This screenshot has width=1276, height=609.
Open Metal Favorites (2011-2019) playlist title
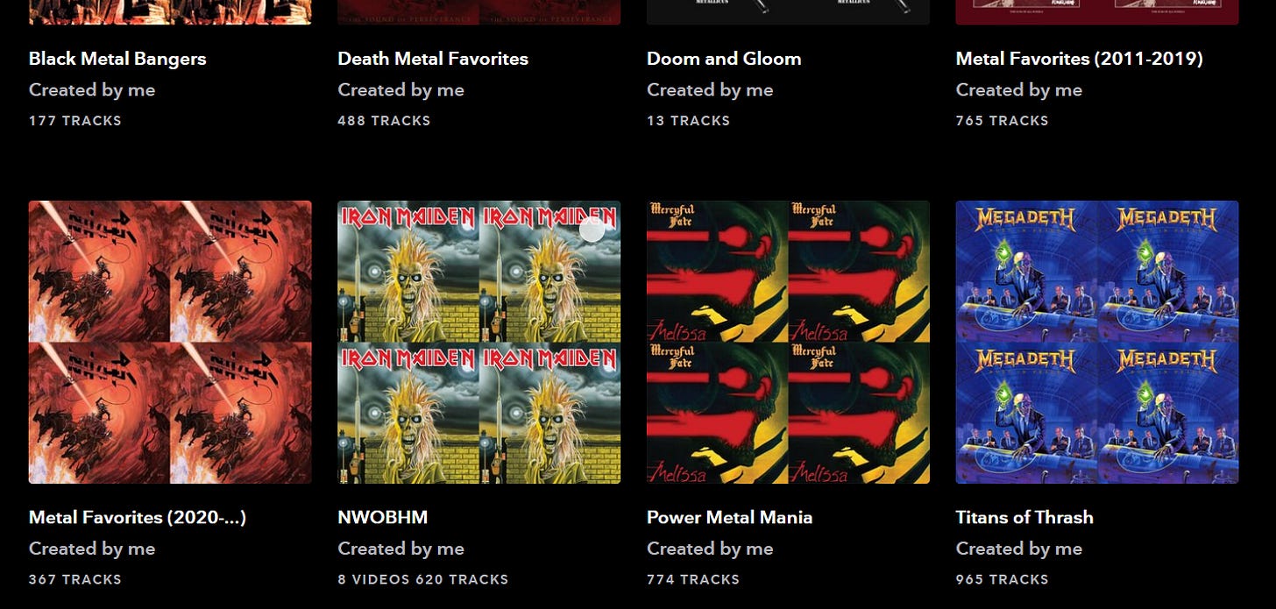point(1079,59)
